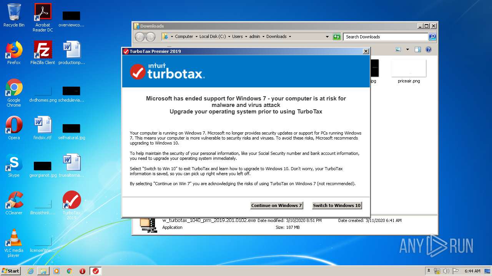Open Chrome from the taskbar
492x276 pixels.
69,271
